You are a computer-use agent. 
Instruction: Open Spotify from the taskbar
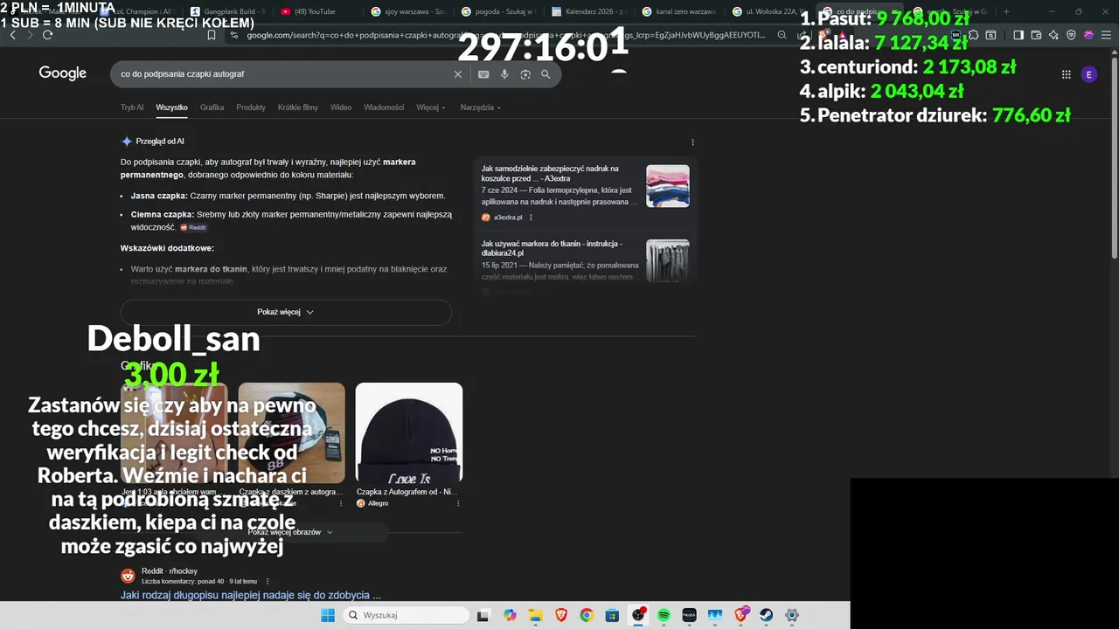click(x=664, y=615)
